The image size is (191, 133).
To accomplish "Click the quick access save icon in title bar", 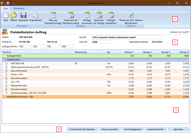I will click(8, 3).
